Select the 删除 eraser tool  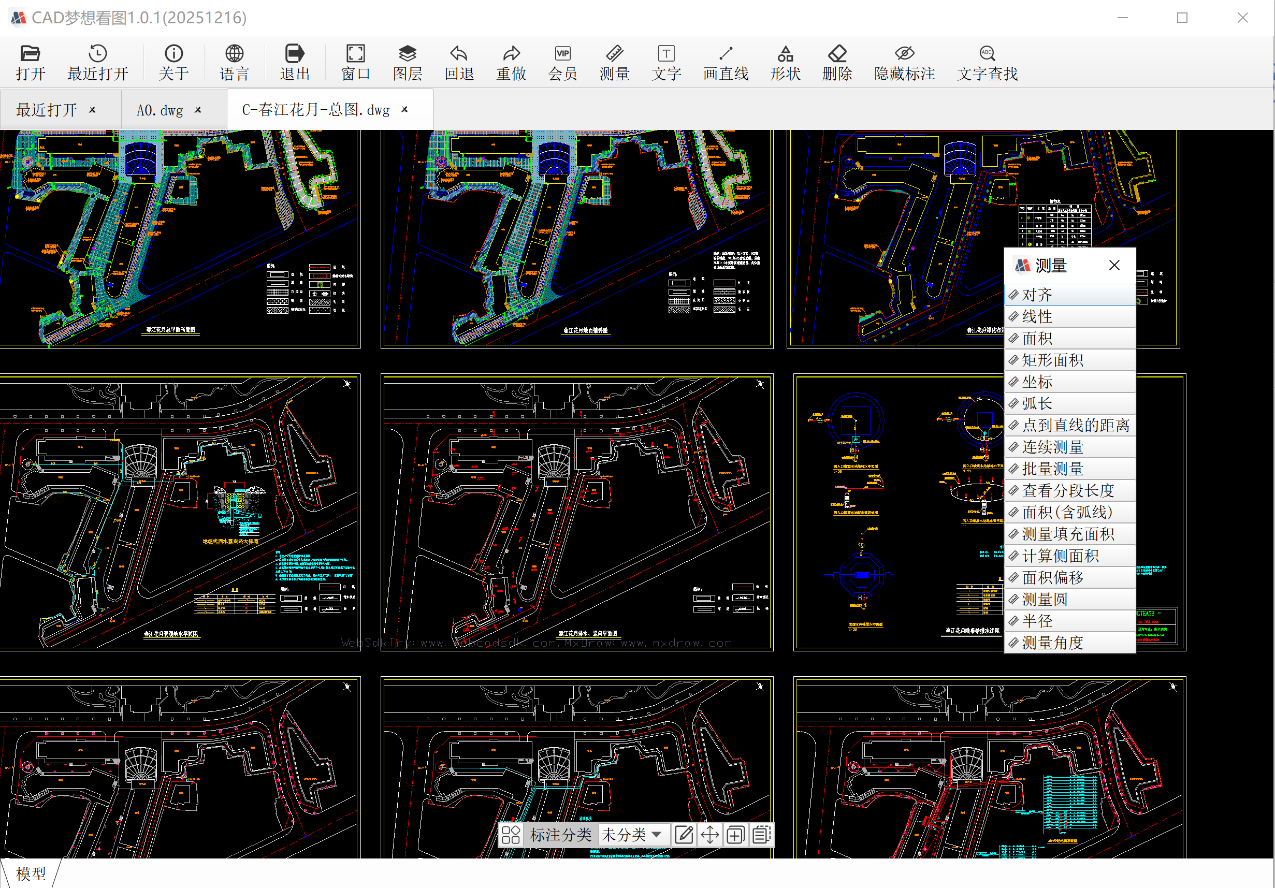coord(837,62)
